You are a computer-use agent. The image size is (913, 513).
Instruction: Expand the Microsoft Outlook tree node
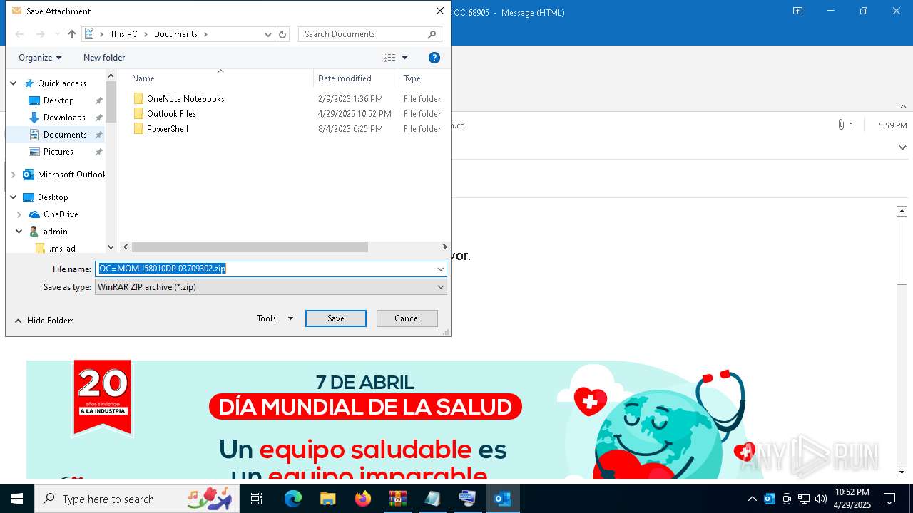pyautogui.click(x=14, y=175)
